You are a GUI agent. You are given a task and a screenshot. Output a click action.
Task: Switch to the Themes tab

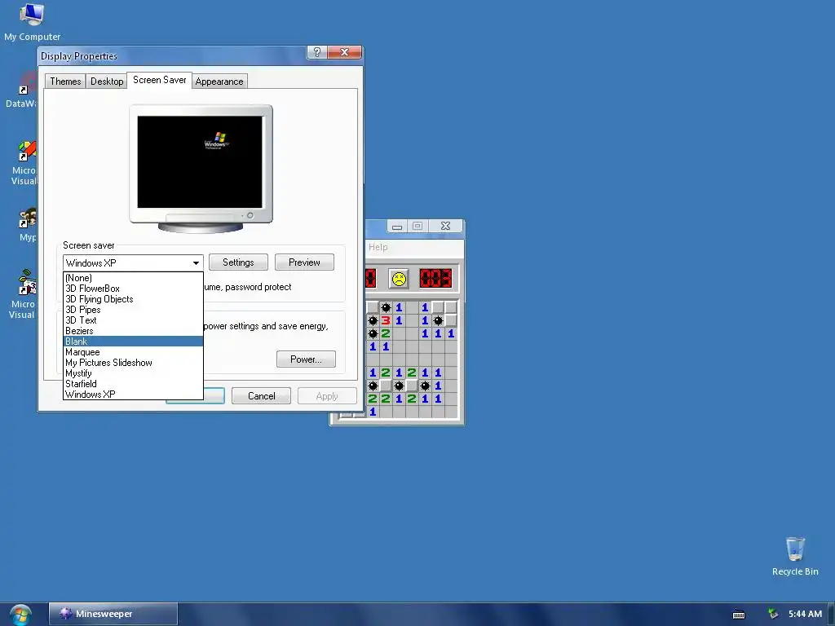[65, 82]
